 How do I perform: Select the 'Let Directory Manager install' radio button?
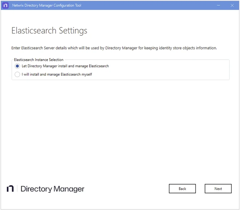17,66
